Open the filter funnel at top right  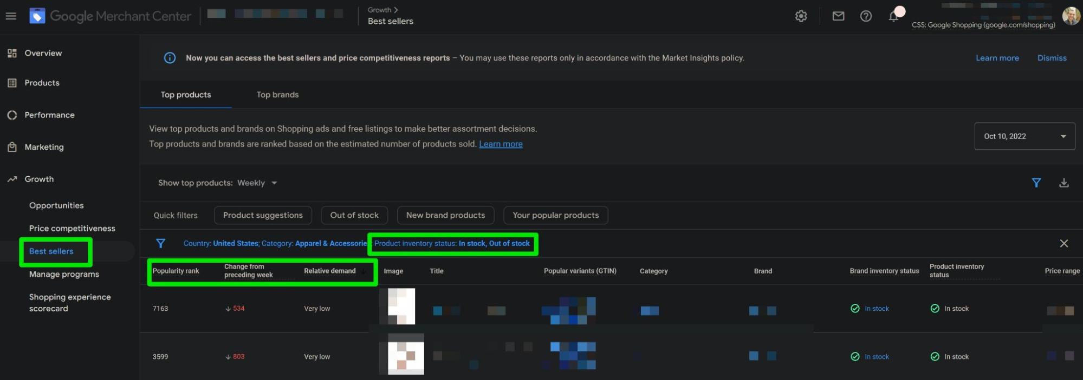[1036, 183]
